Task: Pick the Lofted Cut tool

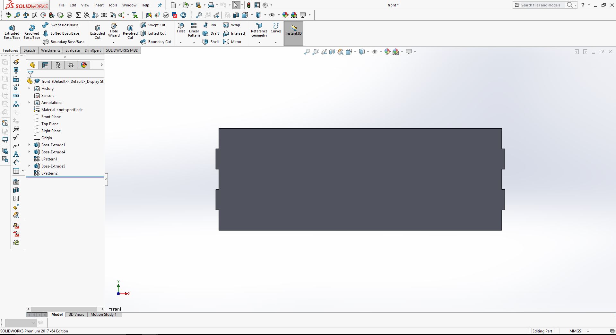Action: click(153, 33)
